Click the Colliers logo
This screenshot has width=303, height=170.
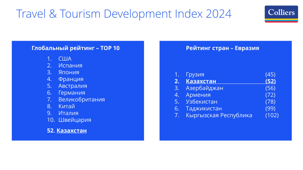pos(281,12)
